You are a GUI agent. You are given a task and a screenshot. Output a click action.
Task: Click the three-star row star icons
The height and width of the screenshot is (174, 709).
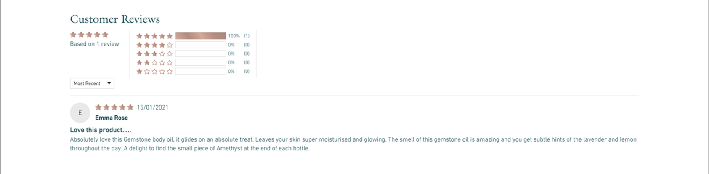154,54
